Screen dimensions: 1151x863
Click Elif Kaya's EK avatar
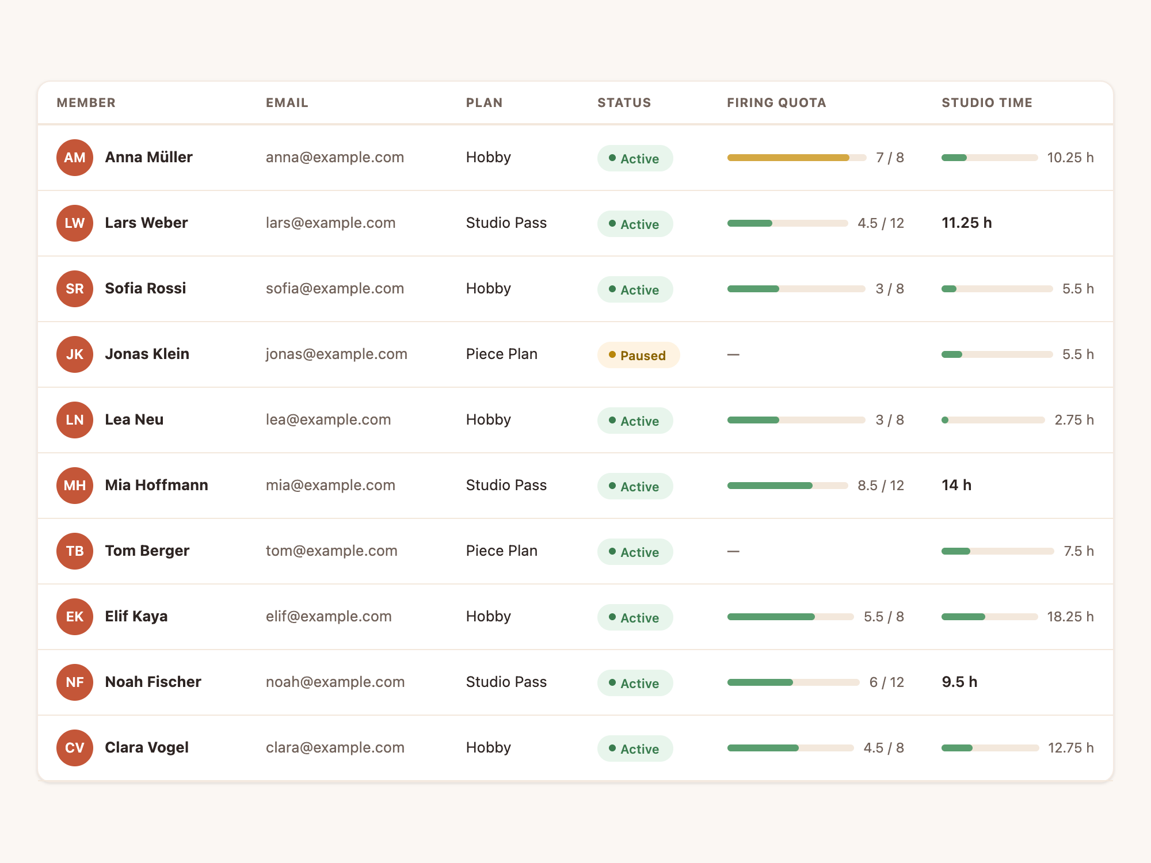tap(75, 617)
